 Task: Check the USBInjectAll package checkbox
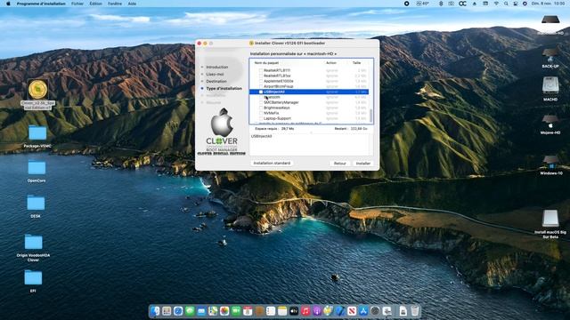coord(261,92)
